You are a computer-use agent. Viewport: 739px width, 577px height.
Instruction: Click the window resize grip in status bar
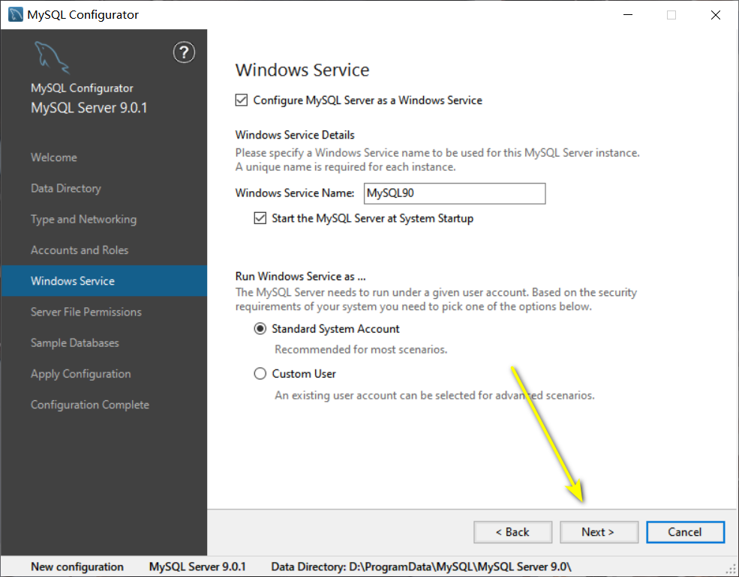tap(731, 570)
